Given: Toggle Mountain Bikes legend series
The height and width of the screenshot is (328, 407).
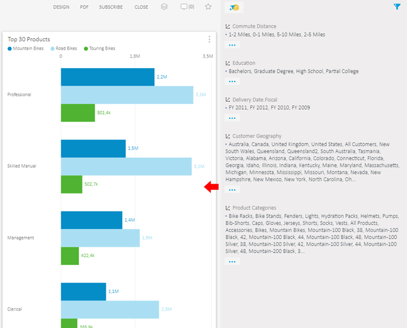Looking at the screenshot, I should [x=26, y=48].
